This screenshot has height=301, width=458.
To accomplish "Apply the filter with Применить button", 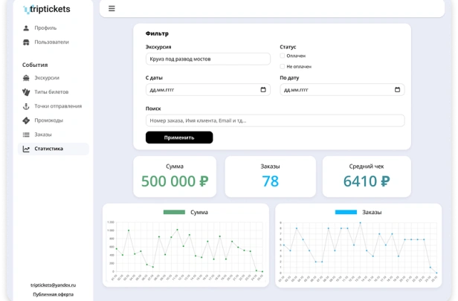I will tap(179, 137).
